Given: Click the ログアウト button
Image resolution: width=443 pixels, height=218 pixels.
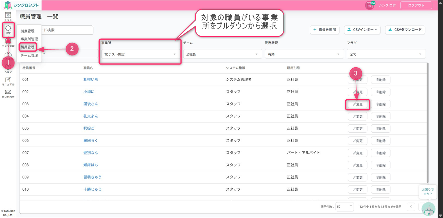Looking at the screenshot, I should [x=416, y=5].
